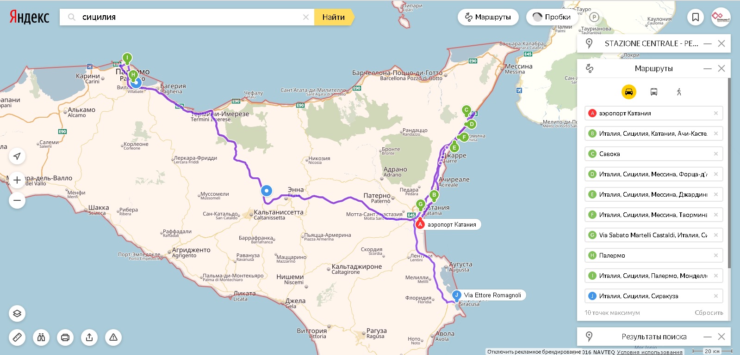Activate the ruler distance measuring tool

point(17,337)
